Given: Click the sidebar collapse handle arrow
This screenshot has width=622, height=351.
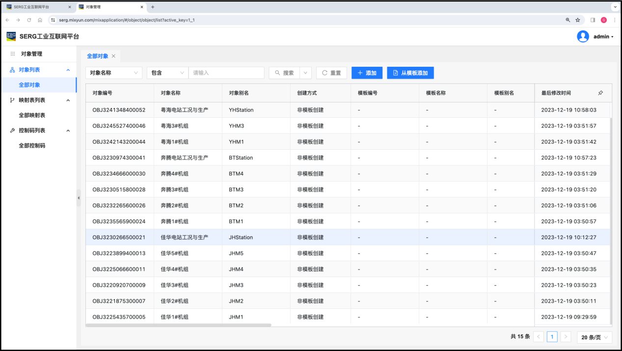Looking at the screenshot, I should pyautogui.click(x=79, y=198).
